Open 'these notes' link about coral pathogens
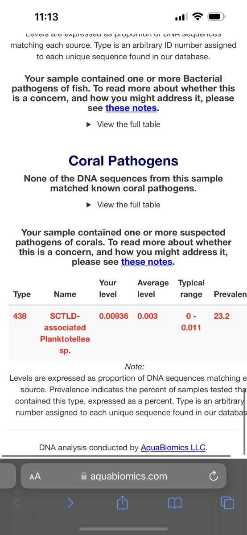Viewport: 247px width, 535px height. point(147,262)
